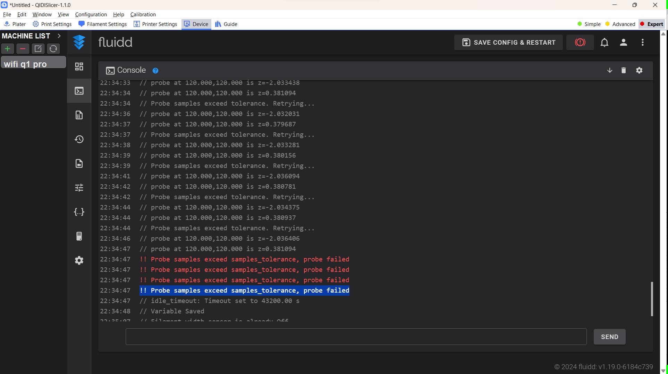This screenshot has height=374, width=668.
Task: Click the emergency stop button
Action: point(580,42)
